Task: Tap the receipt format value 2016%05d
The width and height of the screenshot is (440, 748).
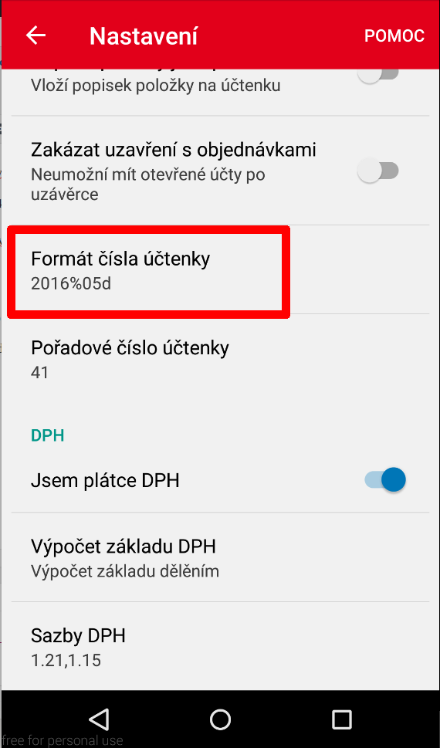Action: pyautogui.click(x=71, y=283)
